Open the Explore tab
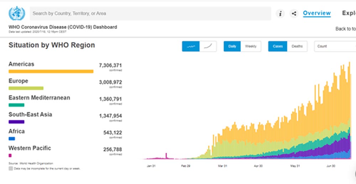 (x=349, y=13)
